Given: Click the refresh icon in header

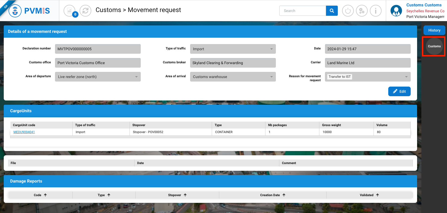Looking at the screenshot, I should 85,11.
